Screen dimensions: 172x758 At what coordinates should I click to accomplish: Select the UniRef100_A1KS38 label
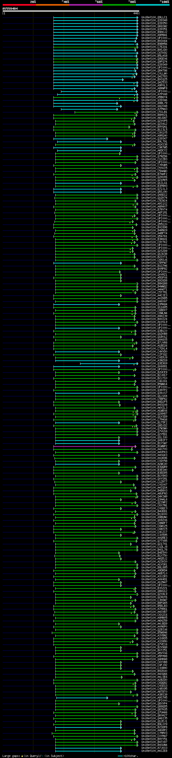click(x=154, y=144)
